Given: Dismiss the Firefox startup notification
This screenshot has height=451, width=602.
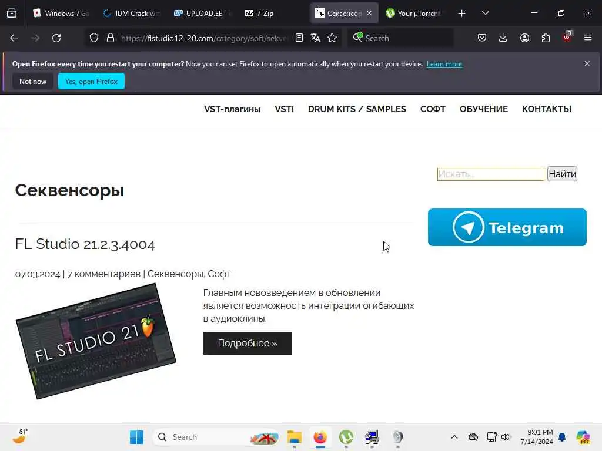Looking at the screenshot, I should click(587, 63).
